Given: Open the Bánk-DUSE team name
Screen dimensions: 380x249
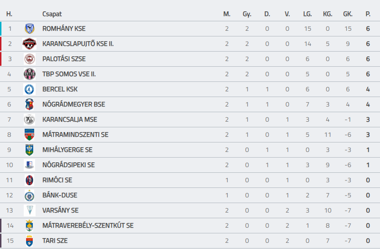Looking at the screenshot, I should tap(60, 196).
